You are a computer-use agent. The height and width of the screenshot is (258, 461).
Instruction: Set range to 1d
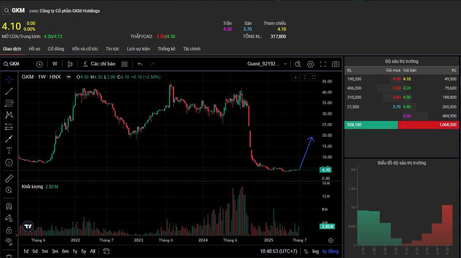pos(26,251)
